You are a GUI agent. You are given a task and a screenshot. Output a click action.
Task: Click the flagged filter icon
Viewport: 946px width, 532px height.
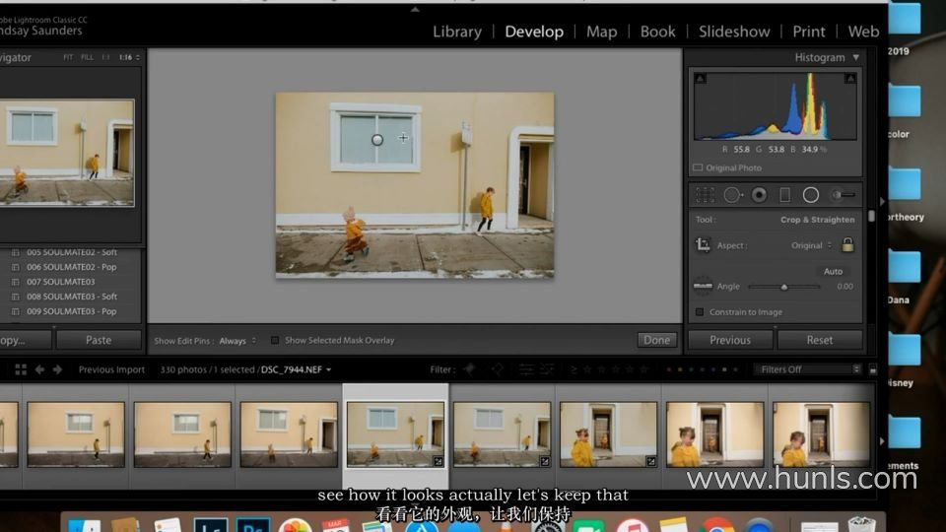[x=469, y=369]
